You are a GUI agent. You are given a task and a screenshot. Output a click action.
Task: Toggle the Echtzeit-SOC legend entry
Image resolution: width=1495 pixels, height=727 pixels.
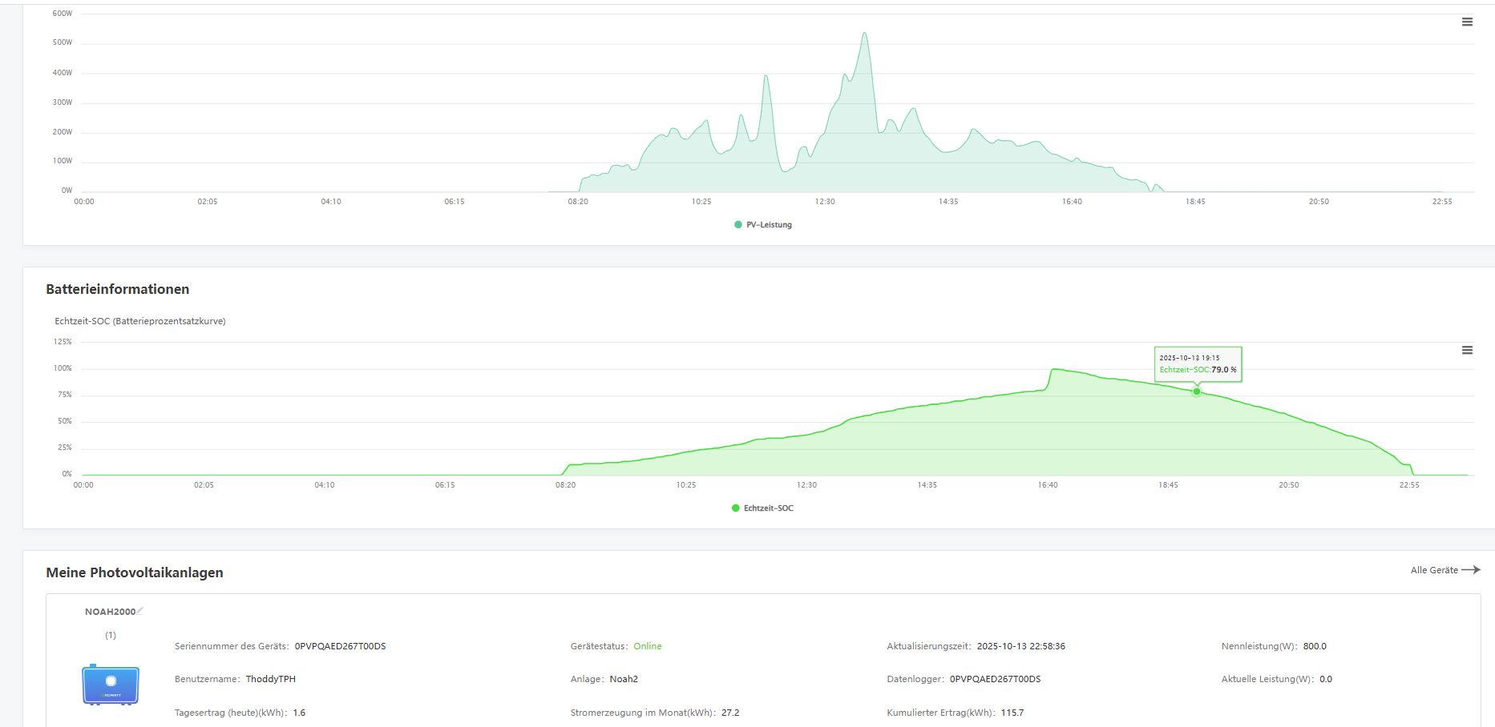[762, 508]
